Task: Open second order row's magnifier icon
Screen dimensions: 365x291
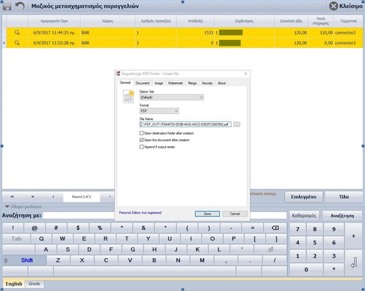Action: click(17, 43)
